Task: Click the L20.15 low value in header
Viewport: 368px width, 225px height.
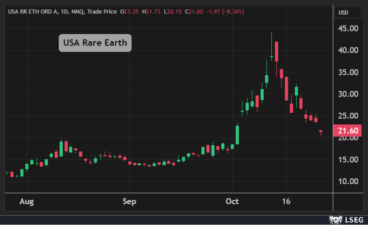Action: (x=172, y=11)
